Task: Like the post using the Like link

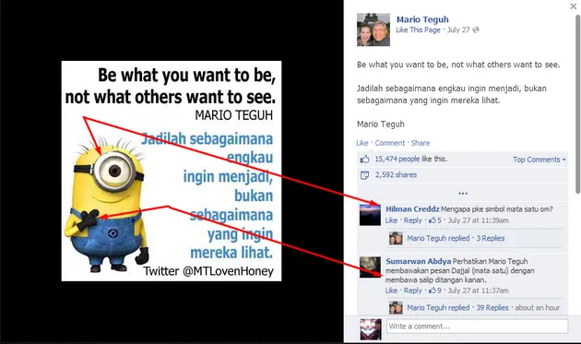Action: pyautogui.click(x=362, y=143)
